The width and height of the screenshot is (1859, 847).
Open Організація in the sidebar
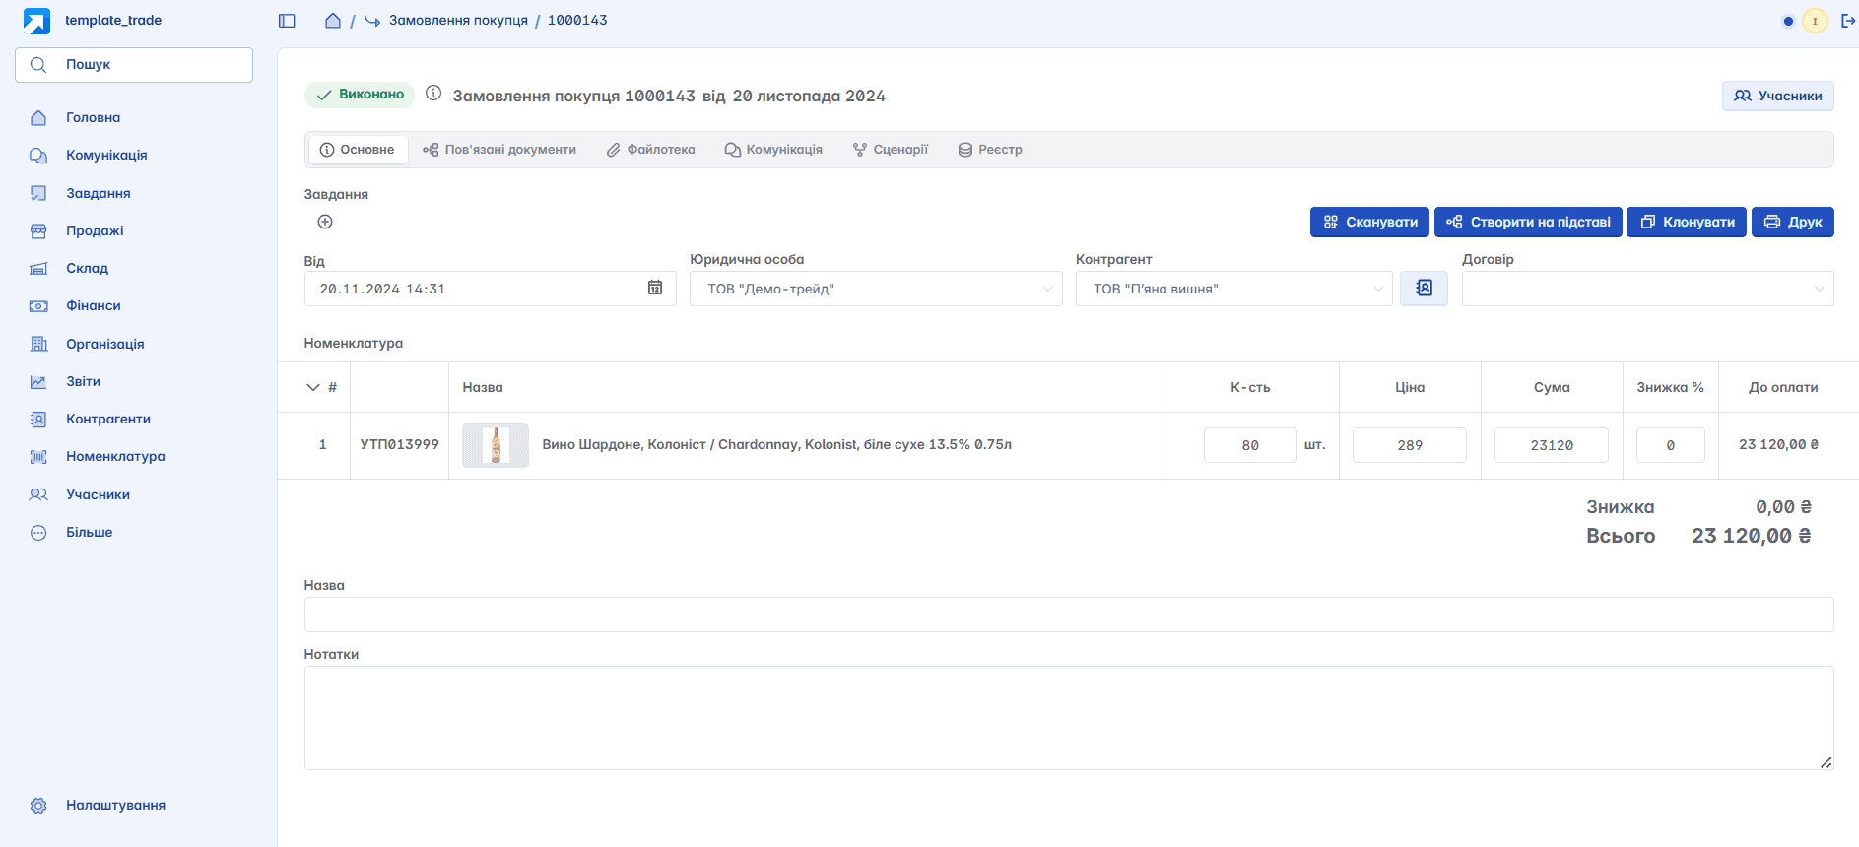(x=105, y=344)
